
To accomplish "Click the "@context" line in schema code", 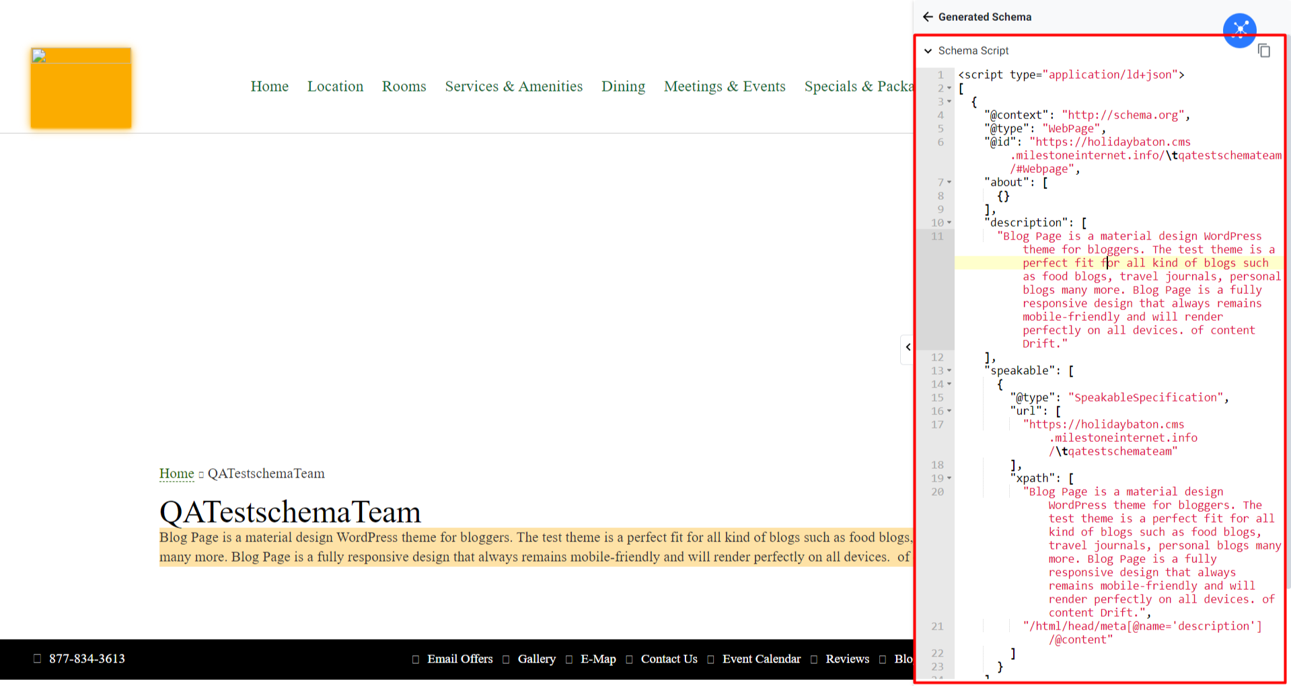I will 1087,115.
